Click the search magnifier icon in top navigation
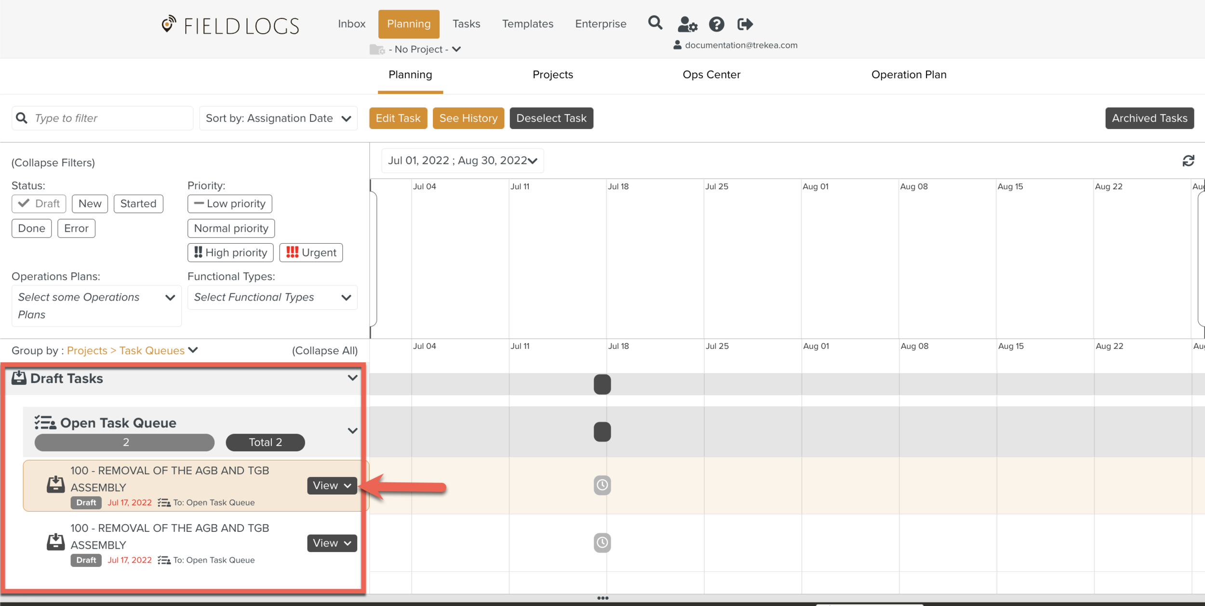Viewport: 1205px width, 606px height. coord(655,23)
